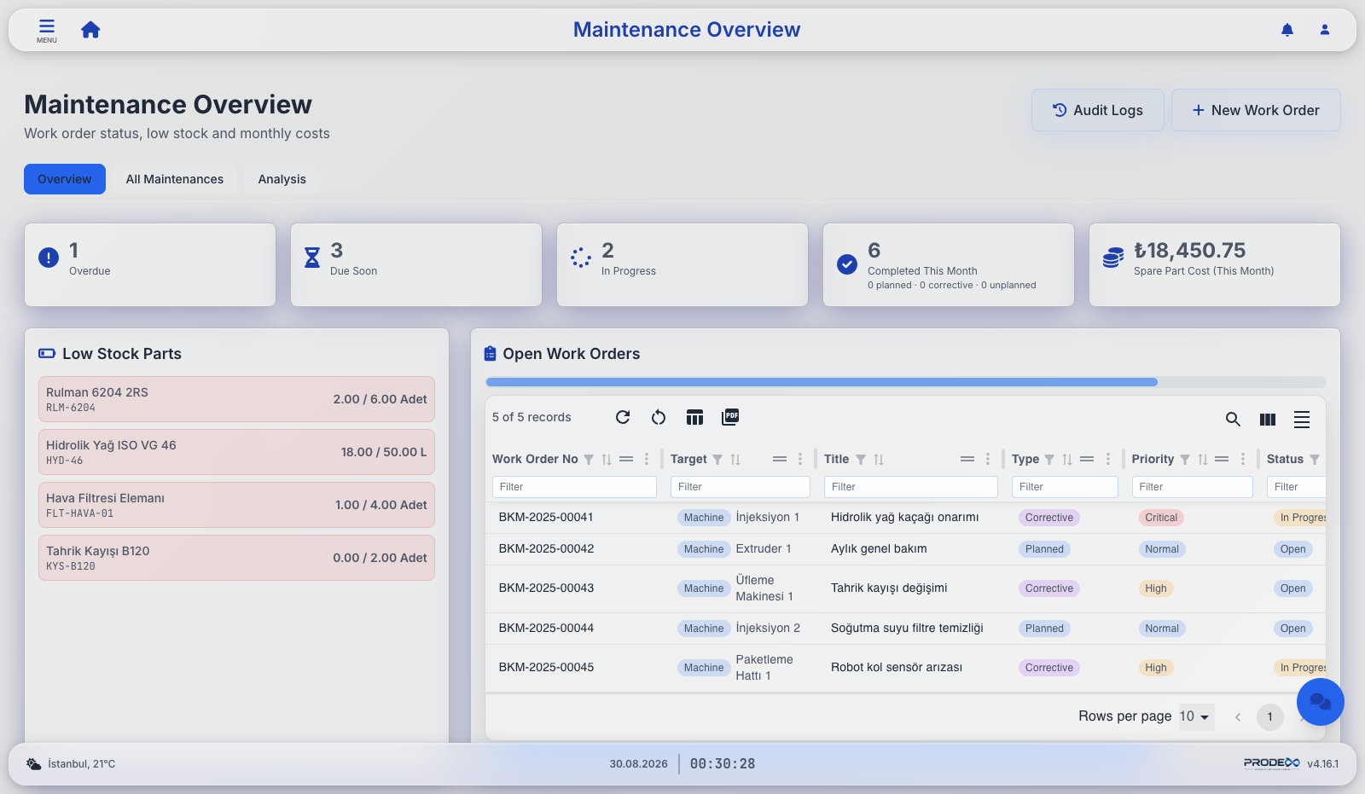Viewport: 1365px width, 794px height.
Task: Change row density with lines icon
Action: pos(1302,419)
